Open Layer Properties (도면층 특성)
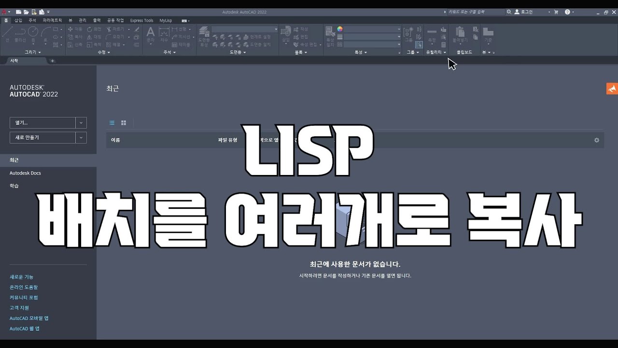The height and width of the screenshot is (348, 618). pyautogui.click(x=204, y=36)
